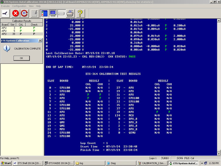Click the Check column header
The width and height of the screenshot is (221, 166).
click(34, 24)
